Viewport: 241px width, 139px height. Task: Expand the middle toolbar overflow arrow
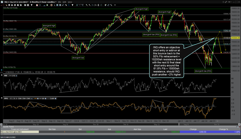tap(72, 5)
